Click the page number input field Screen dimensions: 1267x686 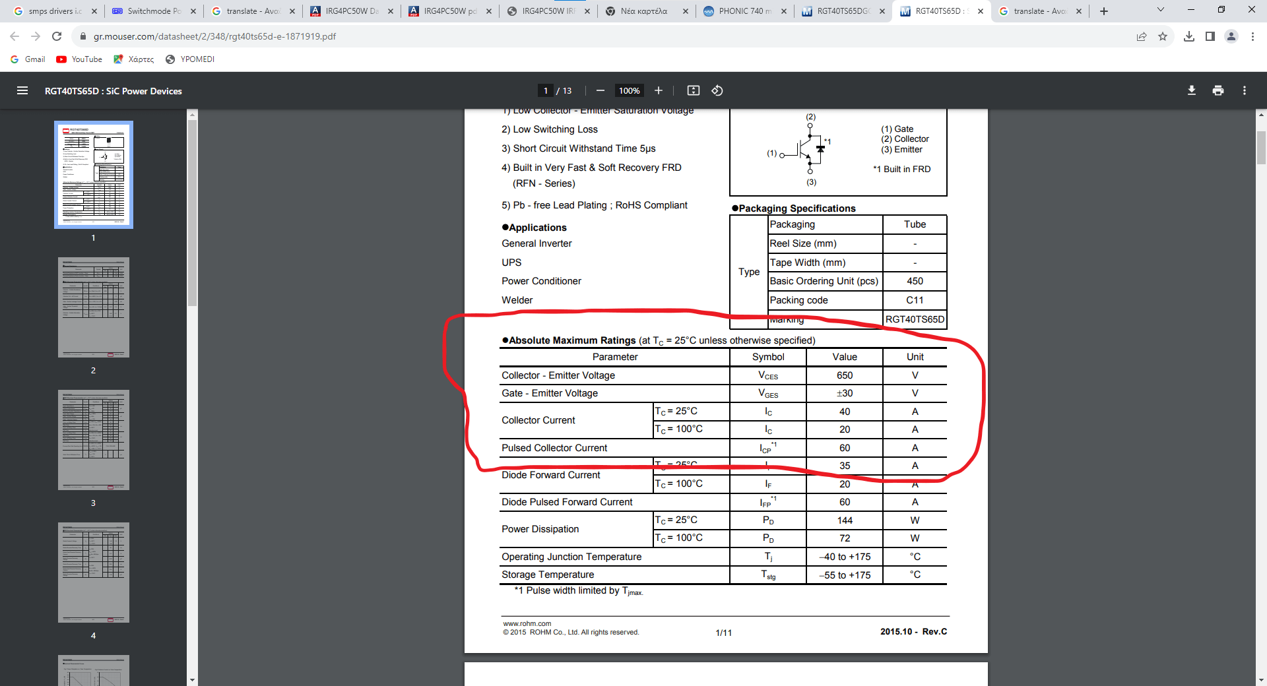pyautogui.click(x=546, y=90)
